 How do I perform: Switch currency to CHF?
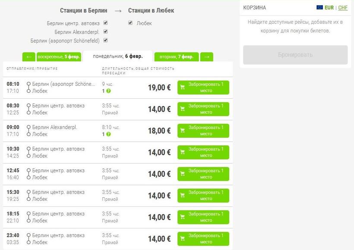343,7
